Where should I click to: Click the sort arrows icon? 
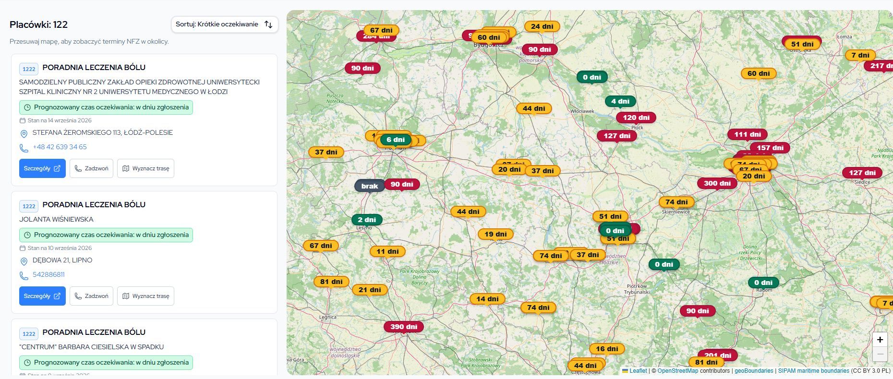pyautogui.click(x=268, y=24)
